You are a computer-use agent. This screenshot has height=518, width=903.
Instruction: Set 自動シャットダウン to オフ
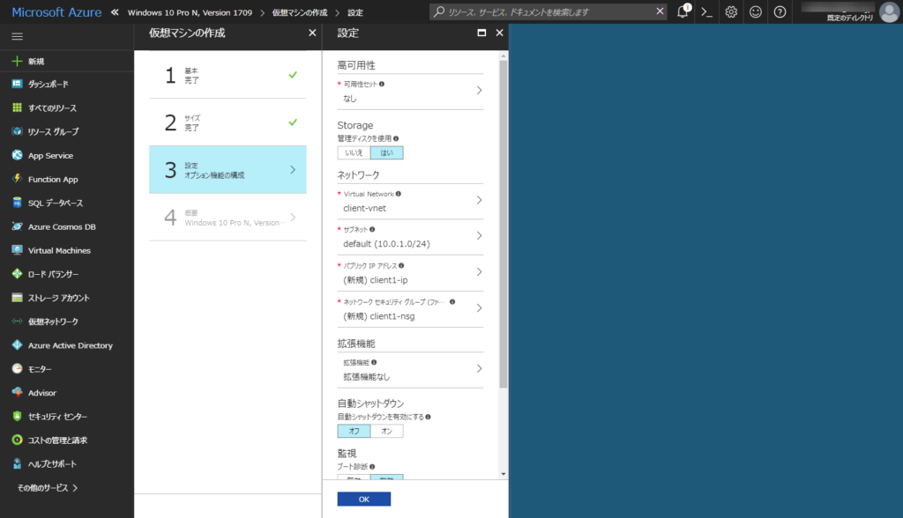point(354,431)
